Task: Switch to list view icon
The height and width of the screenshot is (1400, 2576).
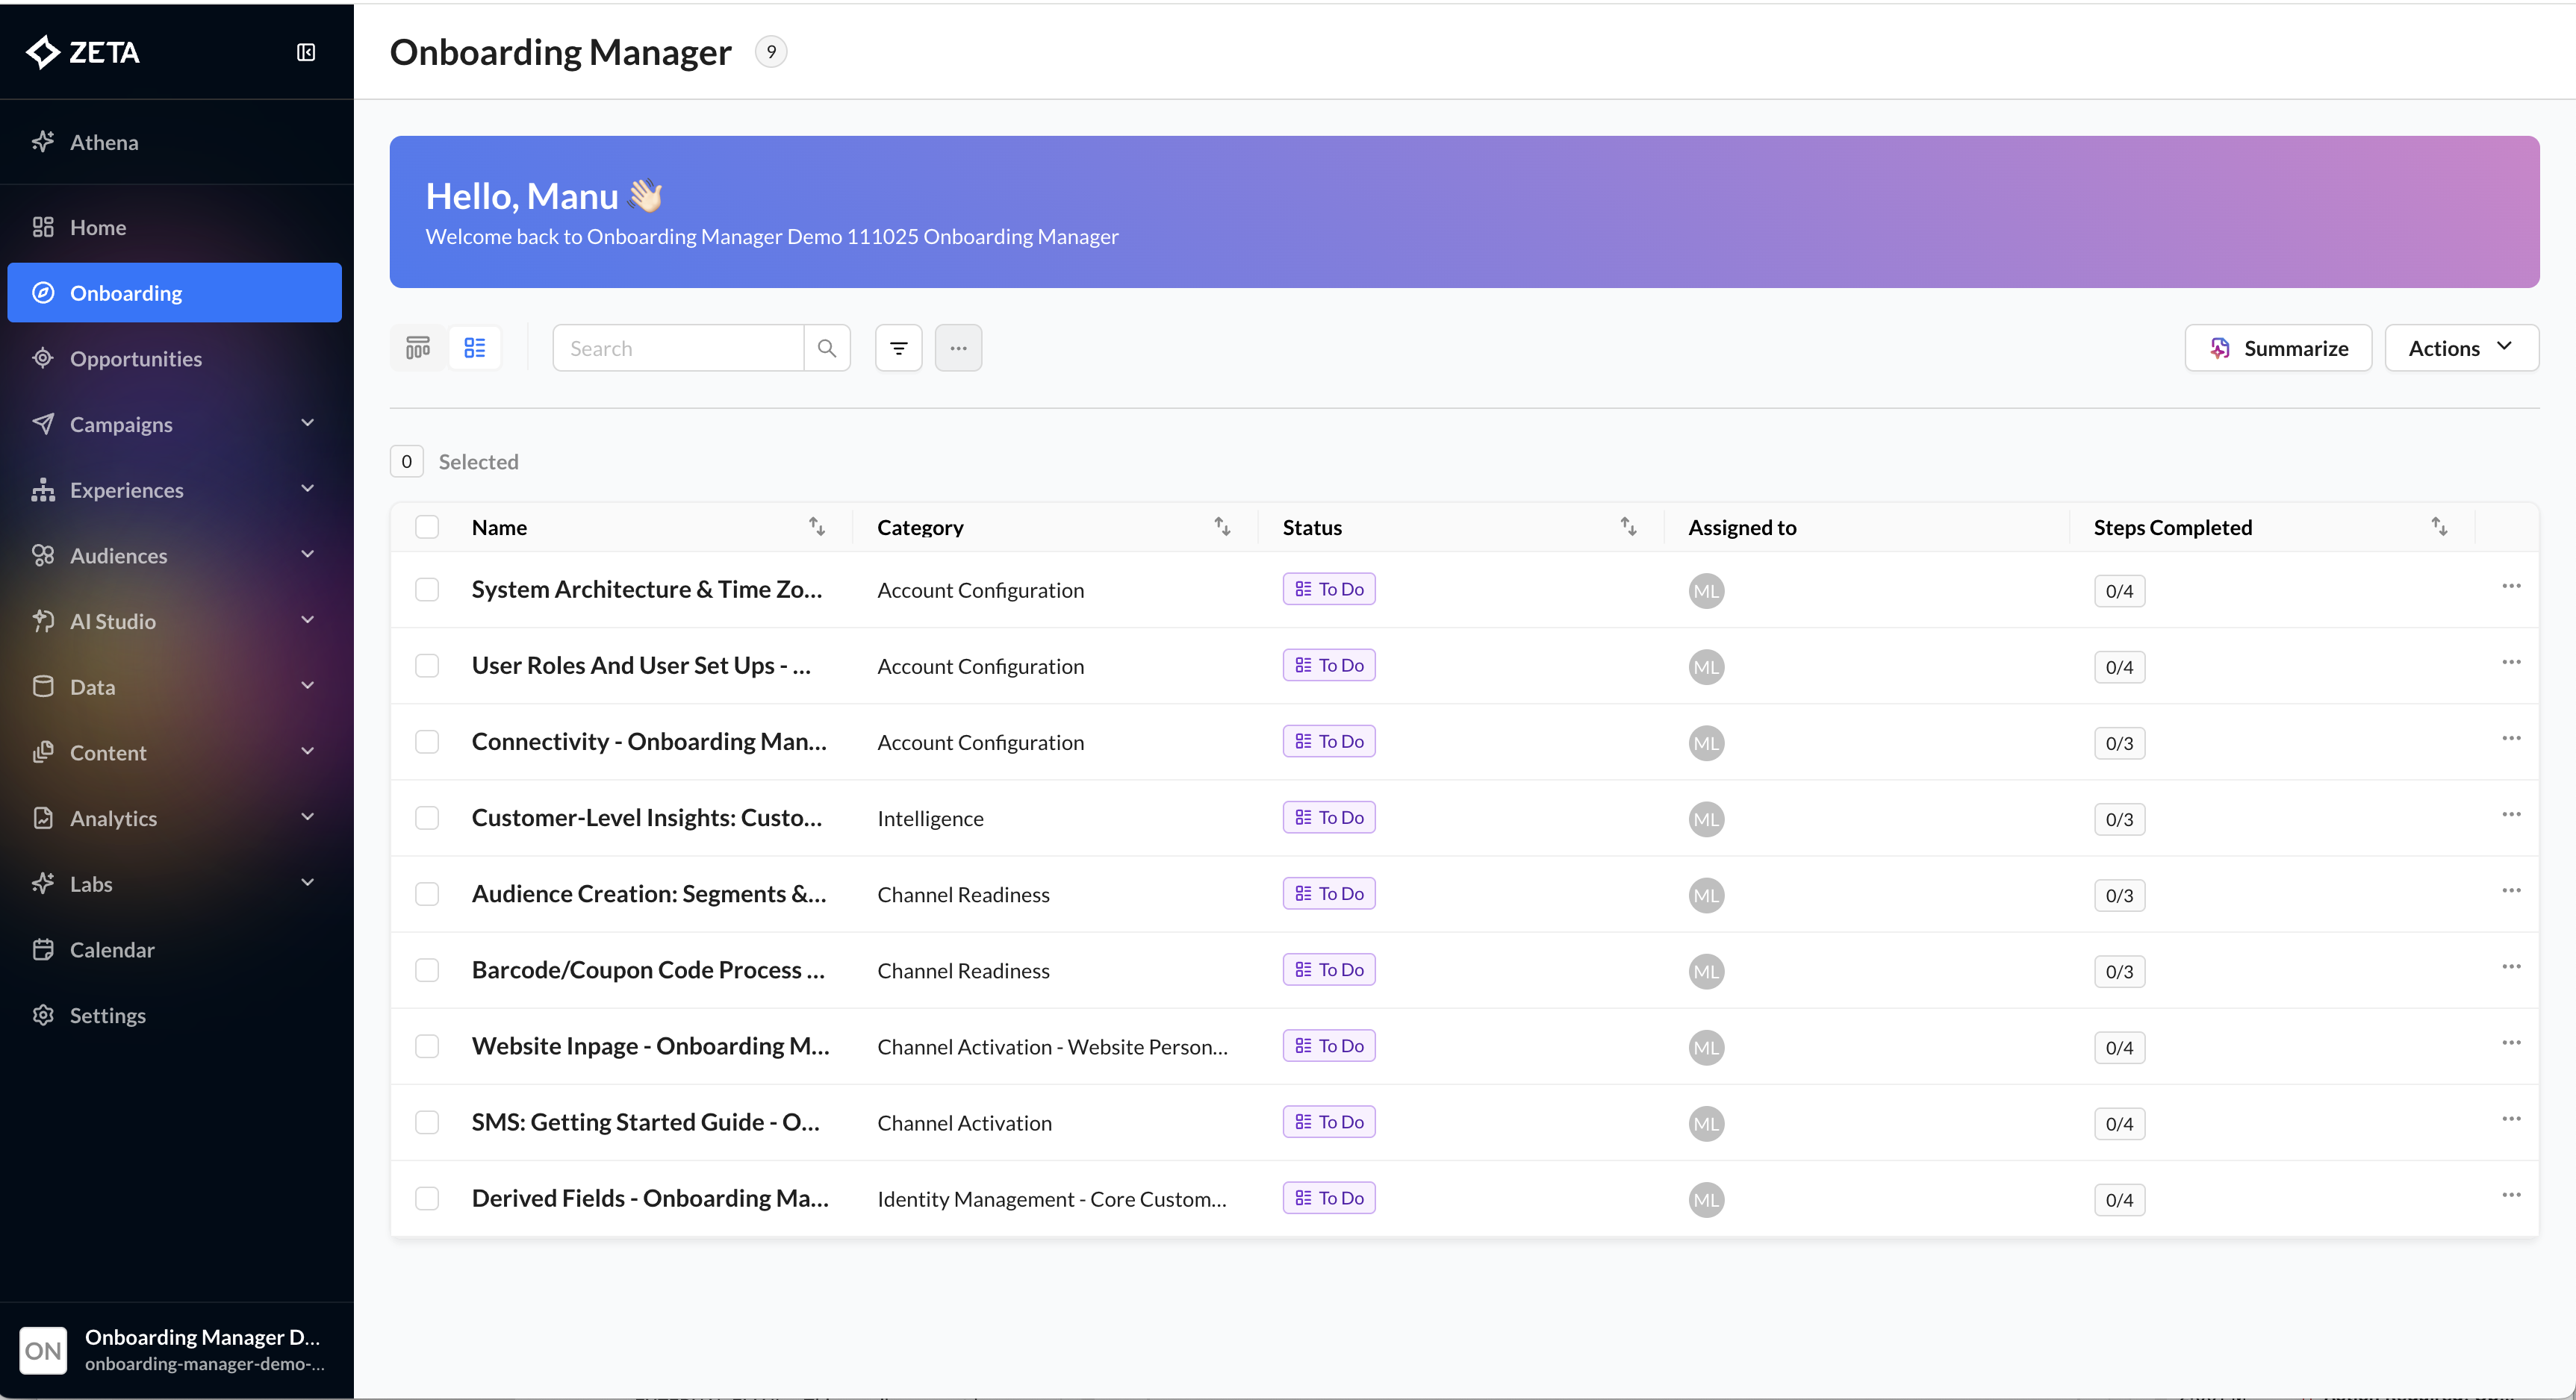Action: [475, 348]
